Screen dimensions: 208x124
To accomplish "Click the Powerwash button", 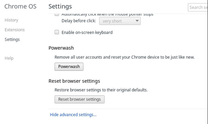I will [69, 67].
